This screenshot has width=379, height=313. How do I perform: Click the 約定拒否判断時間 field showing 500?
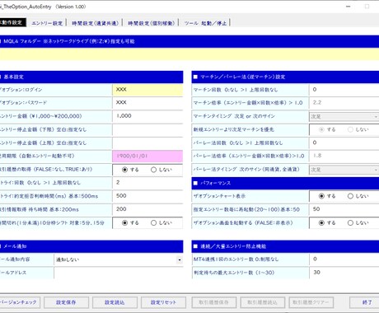click(x=147, y=196)
